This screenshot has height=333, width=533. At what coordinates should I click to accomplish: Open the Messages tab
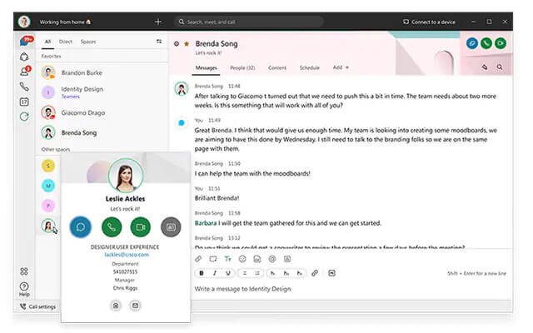pyautogui.click(x=206, y=67)
